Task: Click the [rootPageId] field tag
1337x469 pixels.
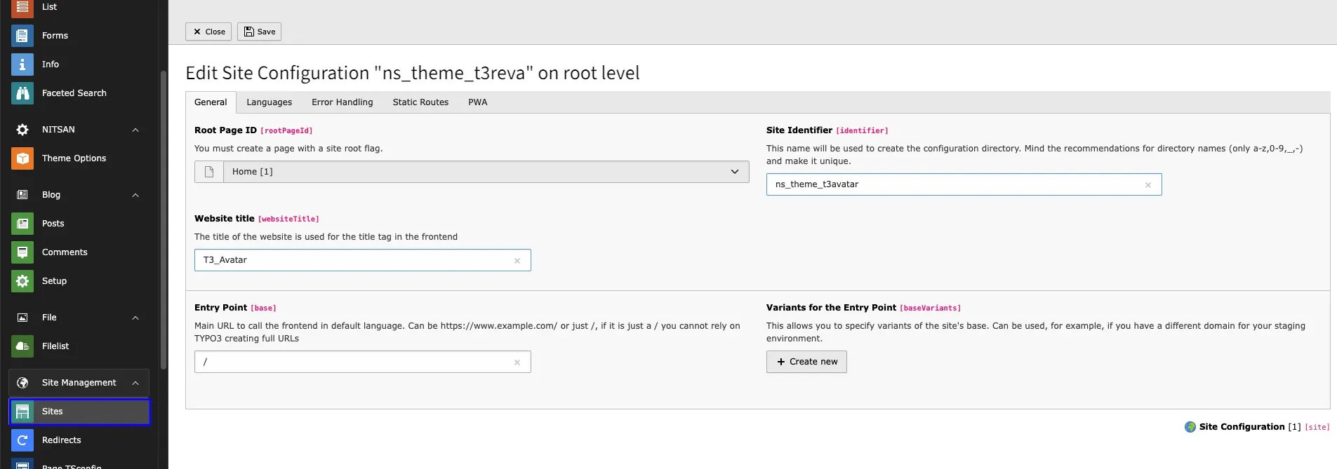Action: [286, 131]
